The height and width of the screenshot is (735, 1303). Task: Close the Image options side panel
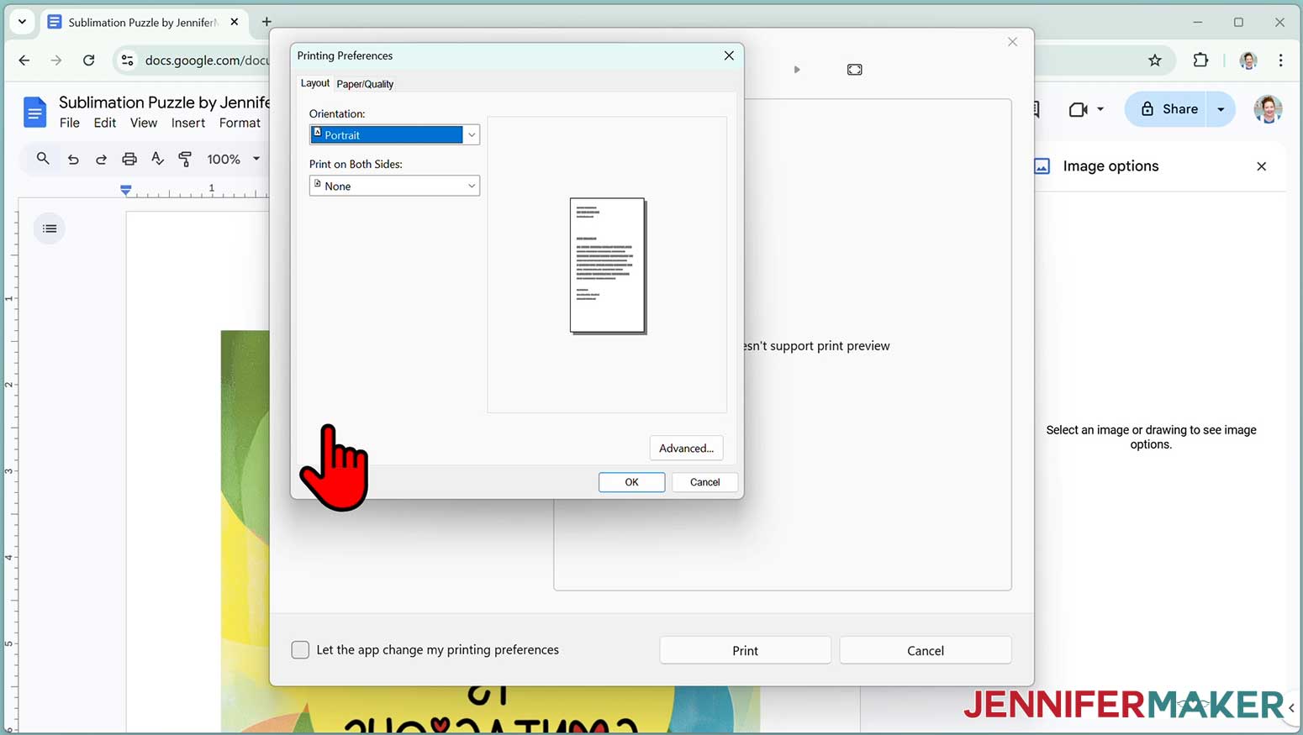click(1261, 166)
